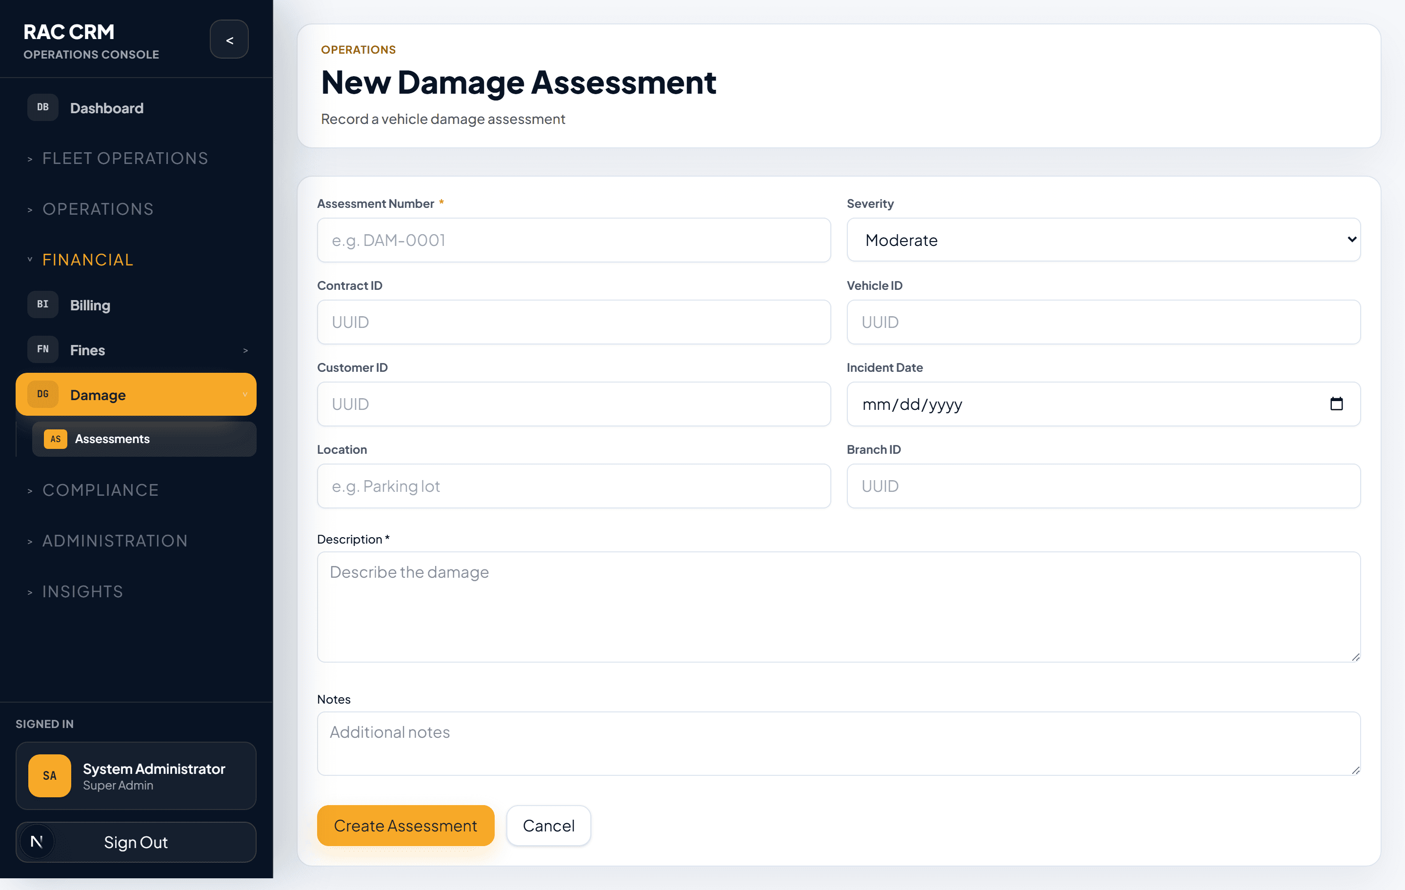Screen dimensions: 1405x890
Task: Expand the Insights section
Action: point(75,591)
